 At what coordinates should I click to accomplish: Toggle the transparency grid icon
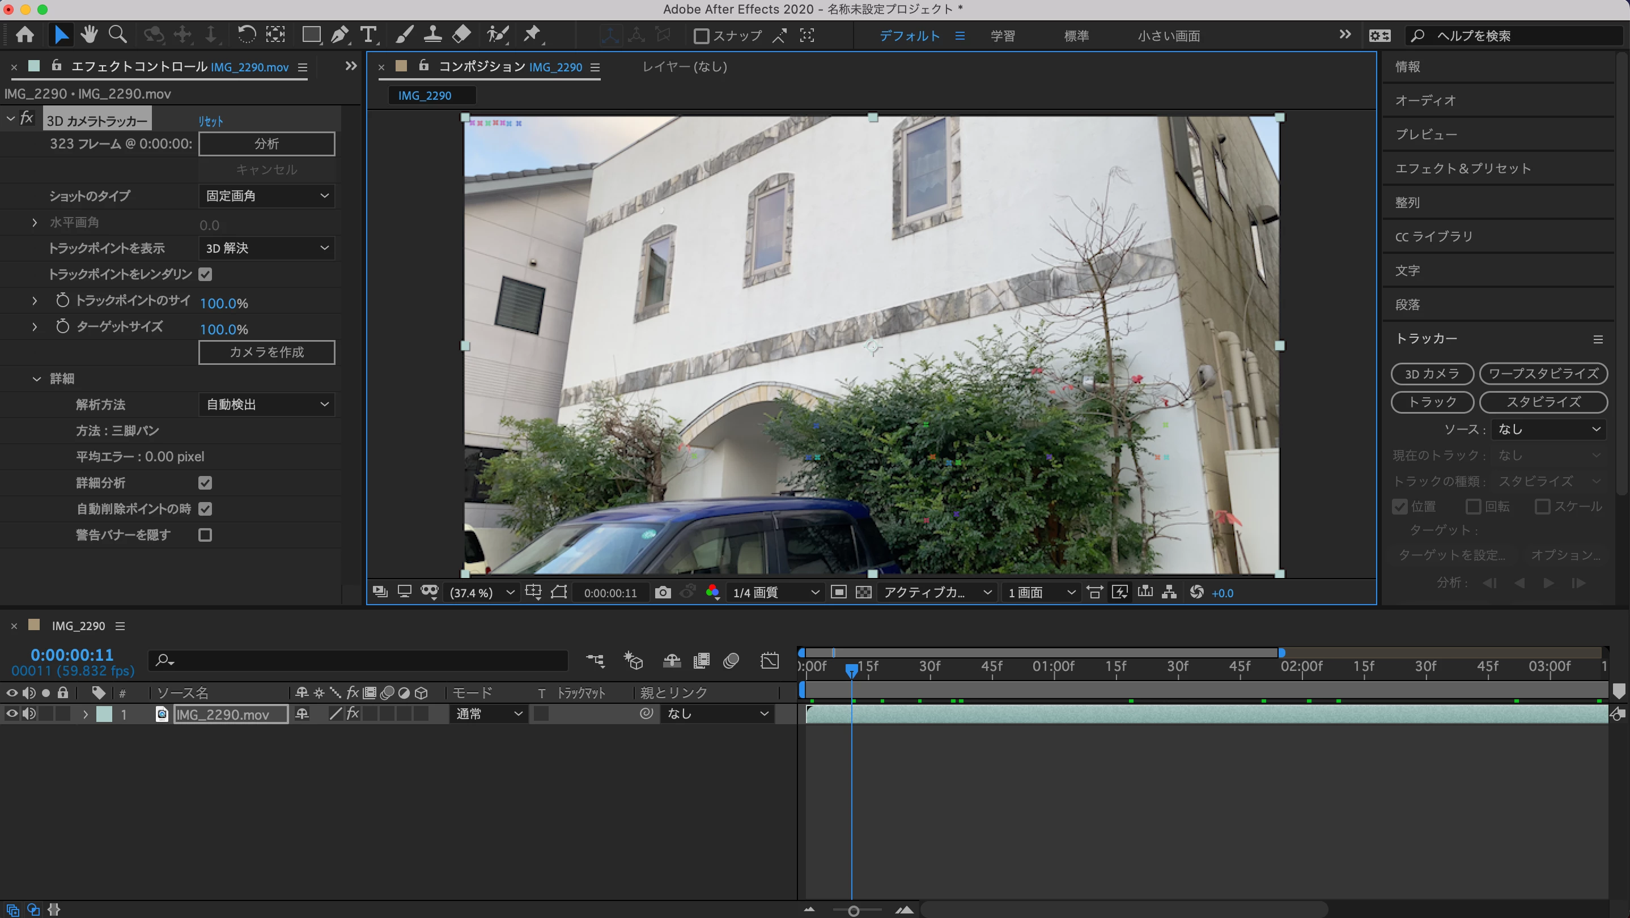pyautogui.click(x=863, y=592)
